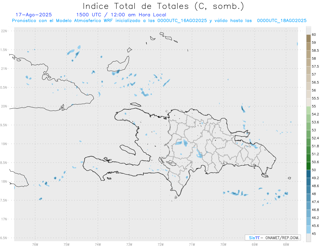
Task: Select the light green swatch between 54.2 and 55
Action: pyautogui.click(x=308, y=110)
